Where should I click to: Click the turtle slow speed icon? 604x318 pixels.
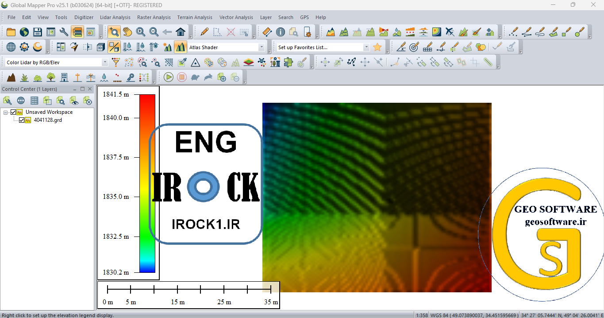tap(195, 77)
